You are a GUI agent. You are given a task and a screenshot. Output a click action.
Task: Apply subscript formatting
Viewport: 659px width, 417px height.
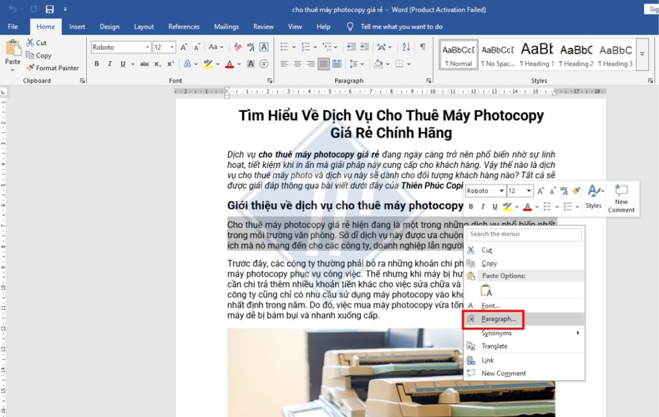[x=157, y=64]
